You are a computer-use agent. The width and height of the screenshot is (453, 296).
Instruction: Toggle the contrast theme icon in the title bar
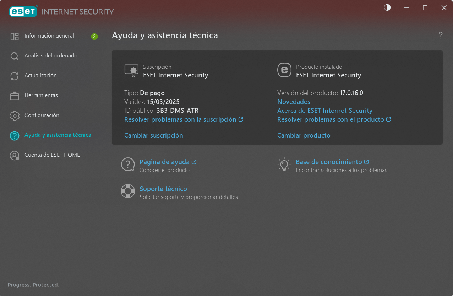click(387, 7)
